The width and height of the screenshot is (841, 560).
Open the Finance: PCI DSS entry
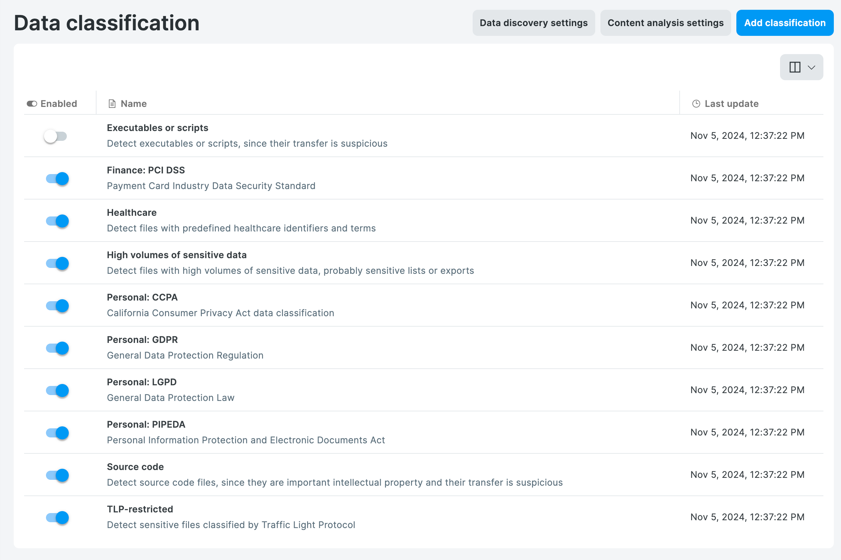point(146,170)
